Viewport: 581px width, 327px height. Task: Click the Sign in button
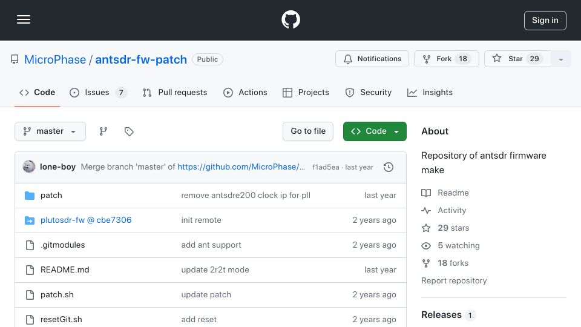click(x=545, y=21)
